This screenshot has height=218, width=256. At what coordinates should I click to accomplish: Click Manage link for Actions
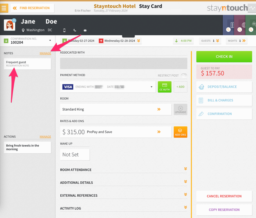[x=45, y=137]
